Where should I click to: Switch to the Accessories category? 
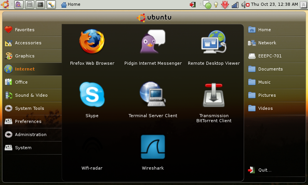[x=32, y=43]
